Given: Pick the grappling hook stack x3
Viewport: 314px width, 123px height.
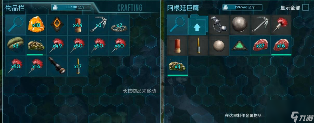Looking at the screenshot, I should click(99, 25).
